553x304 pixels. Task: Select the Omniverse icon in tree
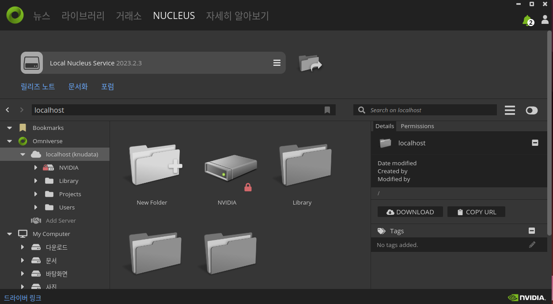[x=23, y=141]
